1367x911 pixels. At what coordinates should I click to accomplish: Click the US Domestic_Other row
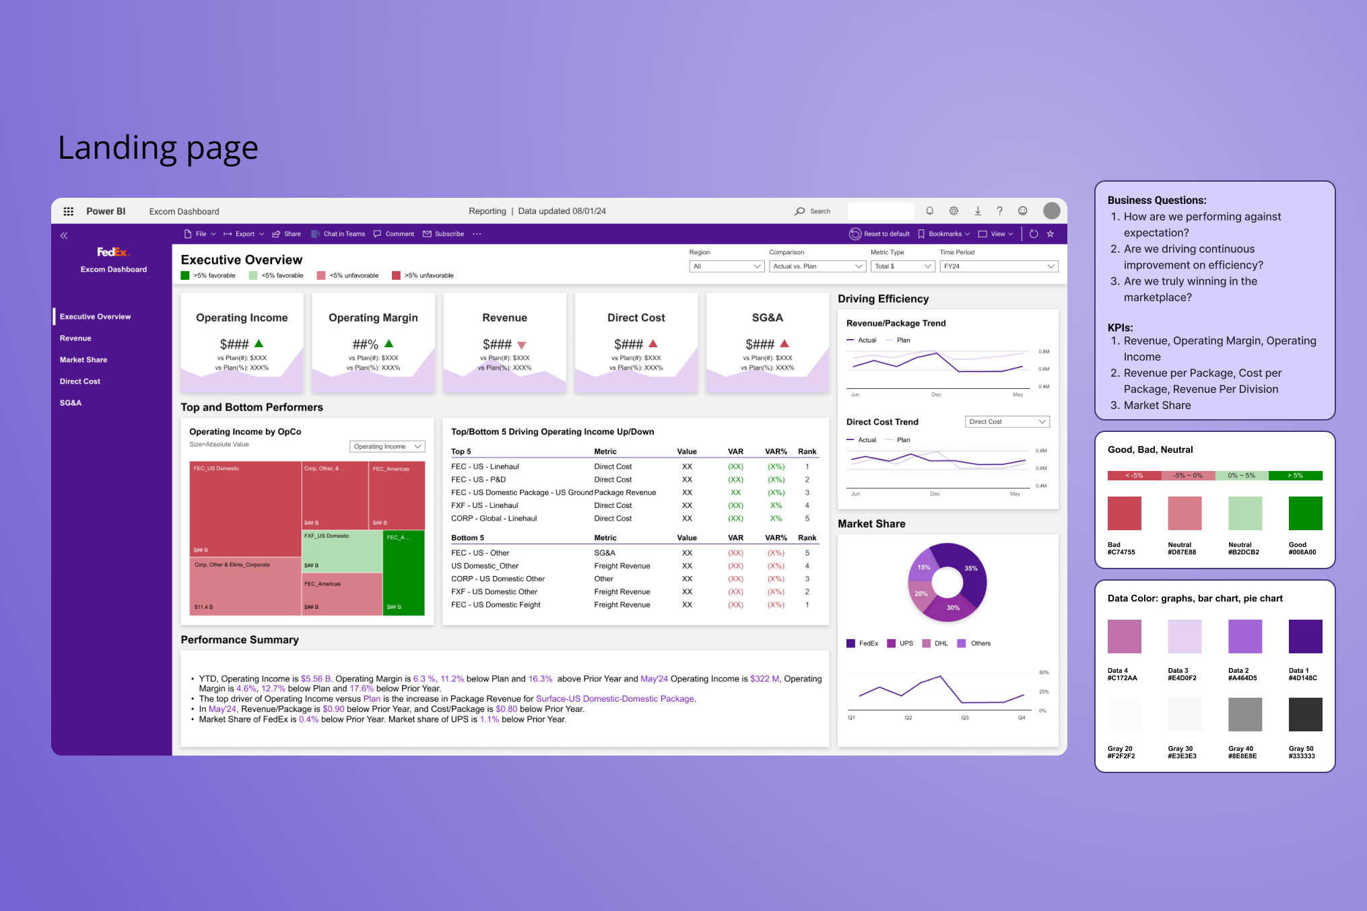[x=634, y=566]
